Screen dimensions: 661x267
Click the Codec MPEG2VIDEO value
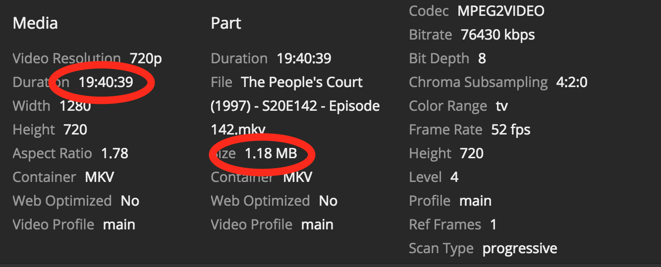pos(501,11)
